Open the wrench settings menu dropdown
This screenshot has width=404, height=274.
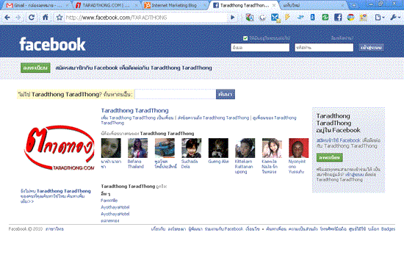(x=395, y=18)
